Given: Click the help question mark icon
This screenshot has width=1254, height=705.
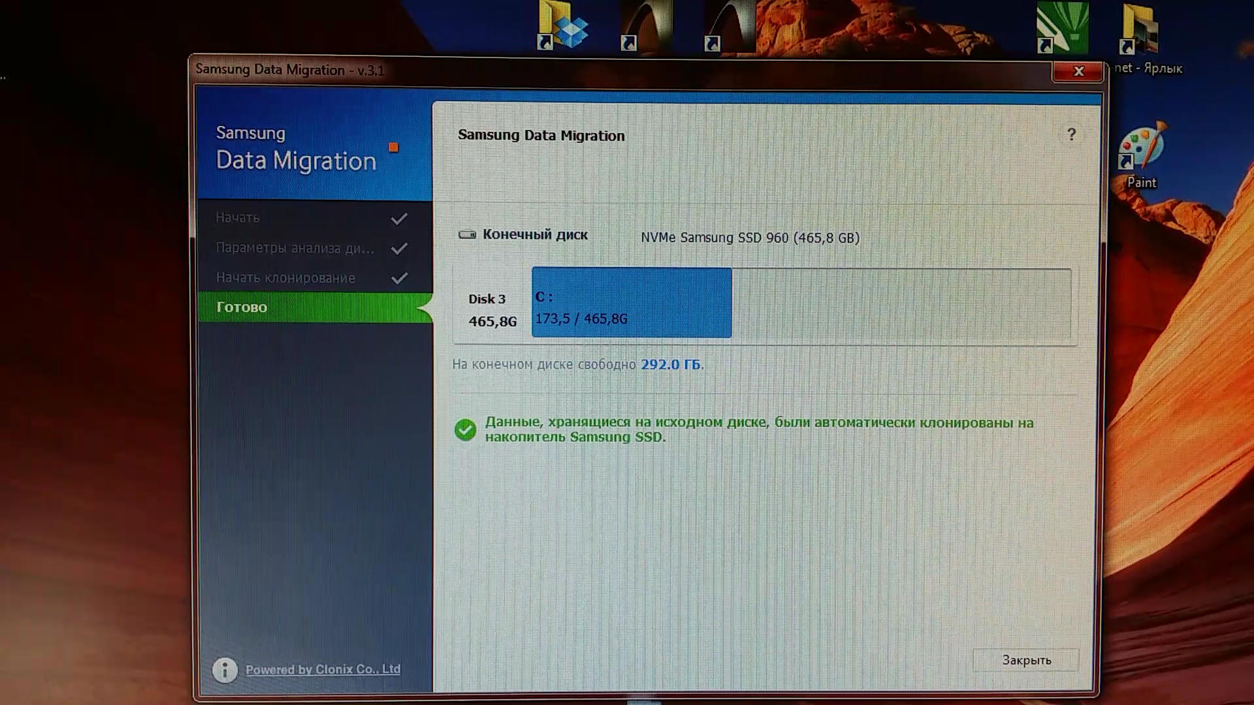Looking at the screenshot, I should [1071, 134].
